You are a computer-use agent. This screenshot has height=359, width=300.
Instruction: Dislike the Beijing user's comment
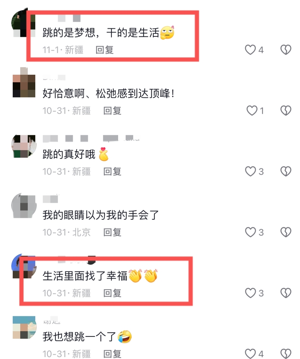tap(286, 232)
